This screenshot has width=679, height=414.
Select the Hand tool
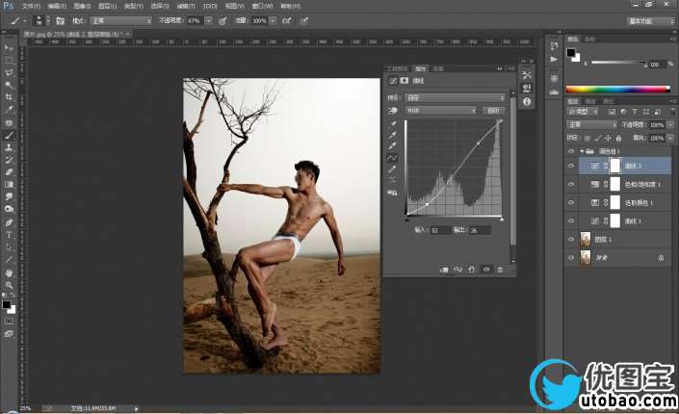pos(9,272)
